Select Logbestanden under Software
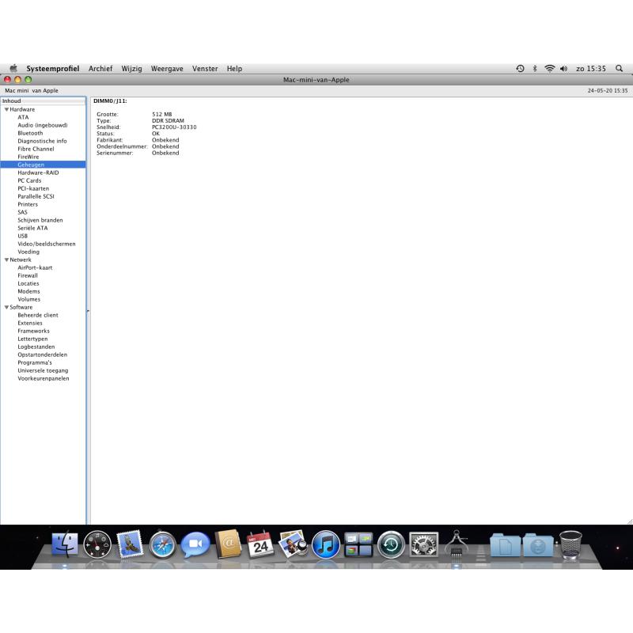 point(36,347)
